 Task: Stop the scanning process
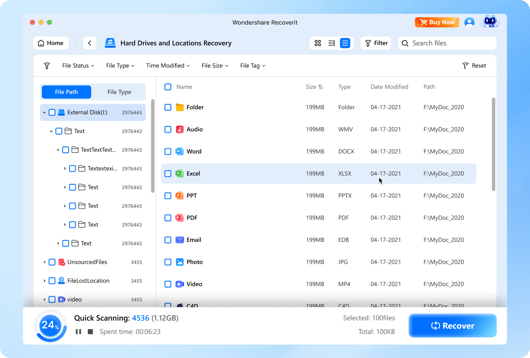[x=90, y=332]
